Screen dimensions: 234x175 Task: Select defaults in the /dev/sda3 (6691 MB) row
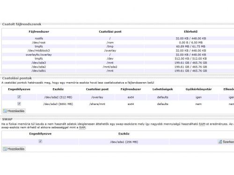(162, 104)
